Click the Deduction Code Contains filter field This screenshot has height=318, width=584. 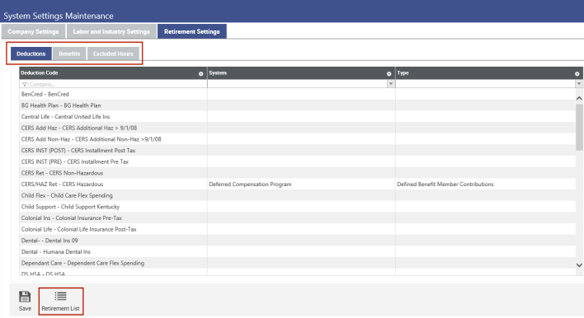113,84
